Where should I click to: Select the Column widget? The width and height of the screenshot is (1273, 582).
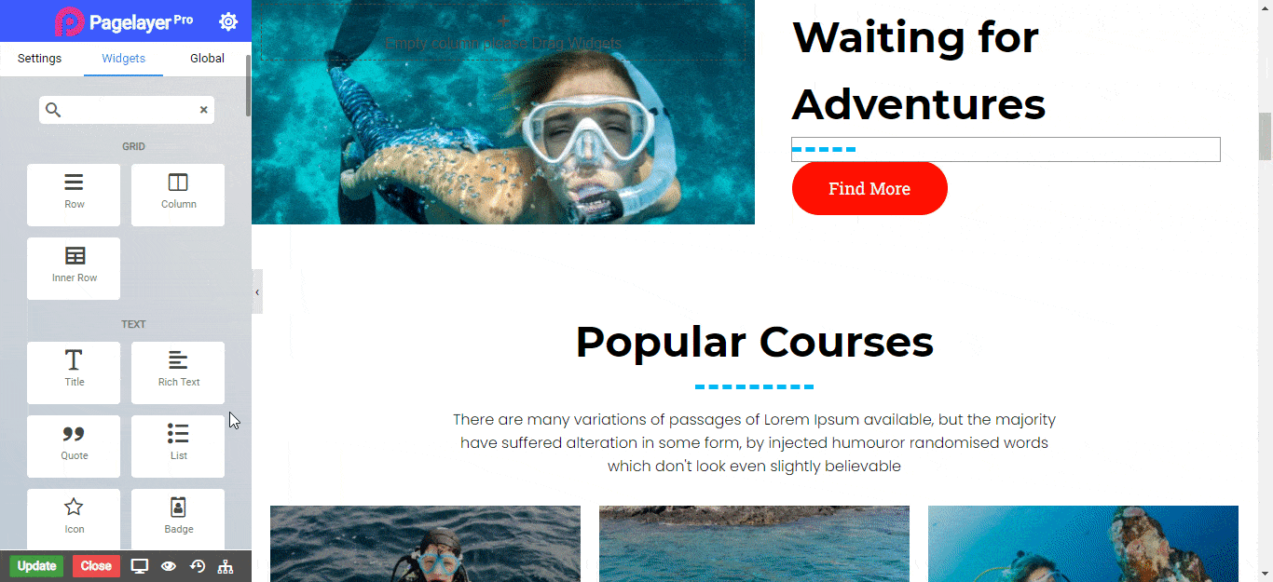pos(178,195)
